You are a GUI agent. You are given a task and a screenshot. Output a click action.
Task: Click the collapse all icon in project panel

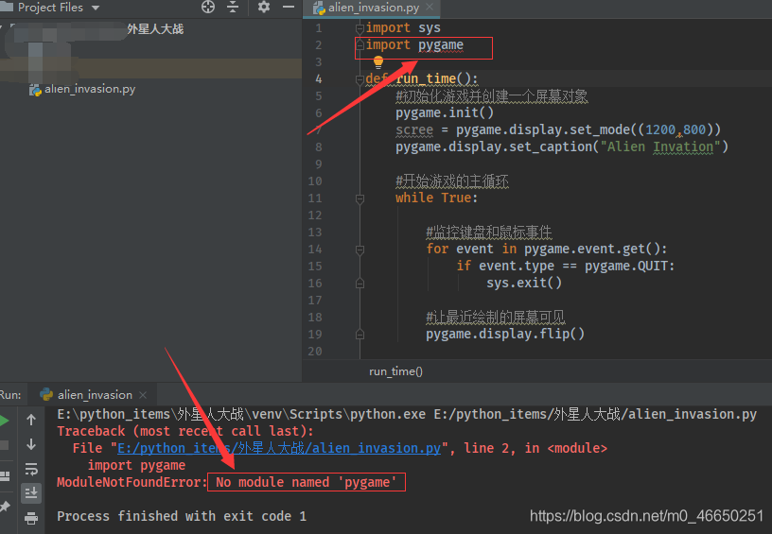pos(233,7)
